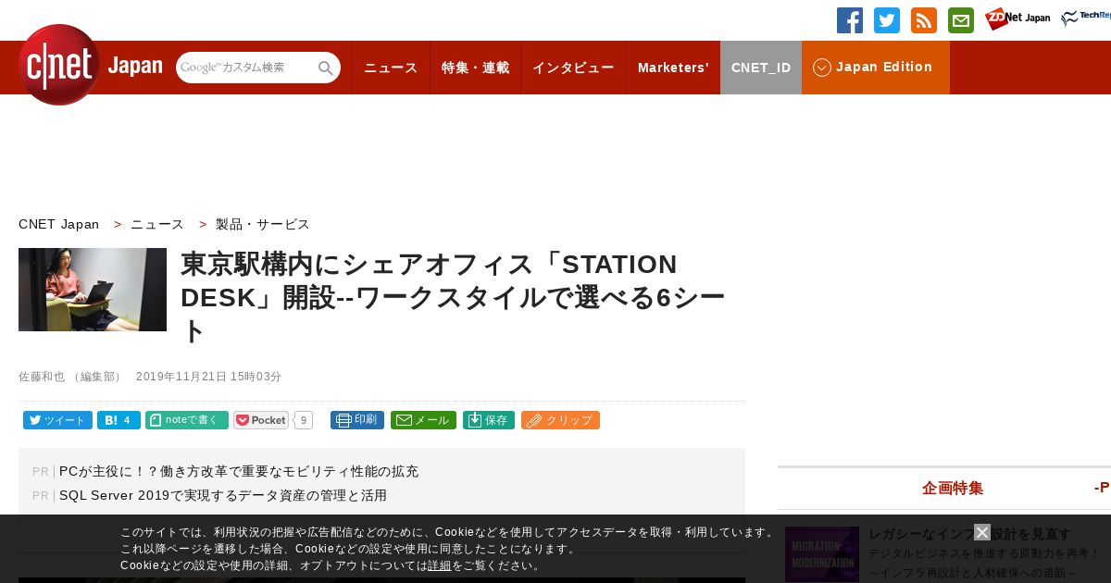Image resolution: width=1111 pixels, height=583 pixels.
Task: Open the CNET_ID menu
Action: 761,68
